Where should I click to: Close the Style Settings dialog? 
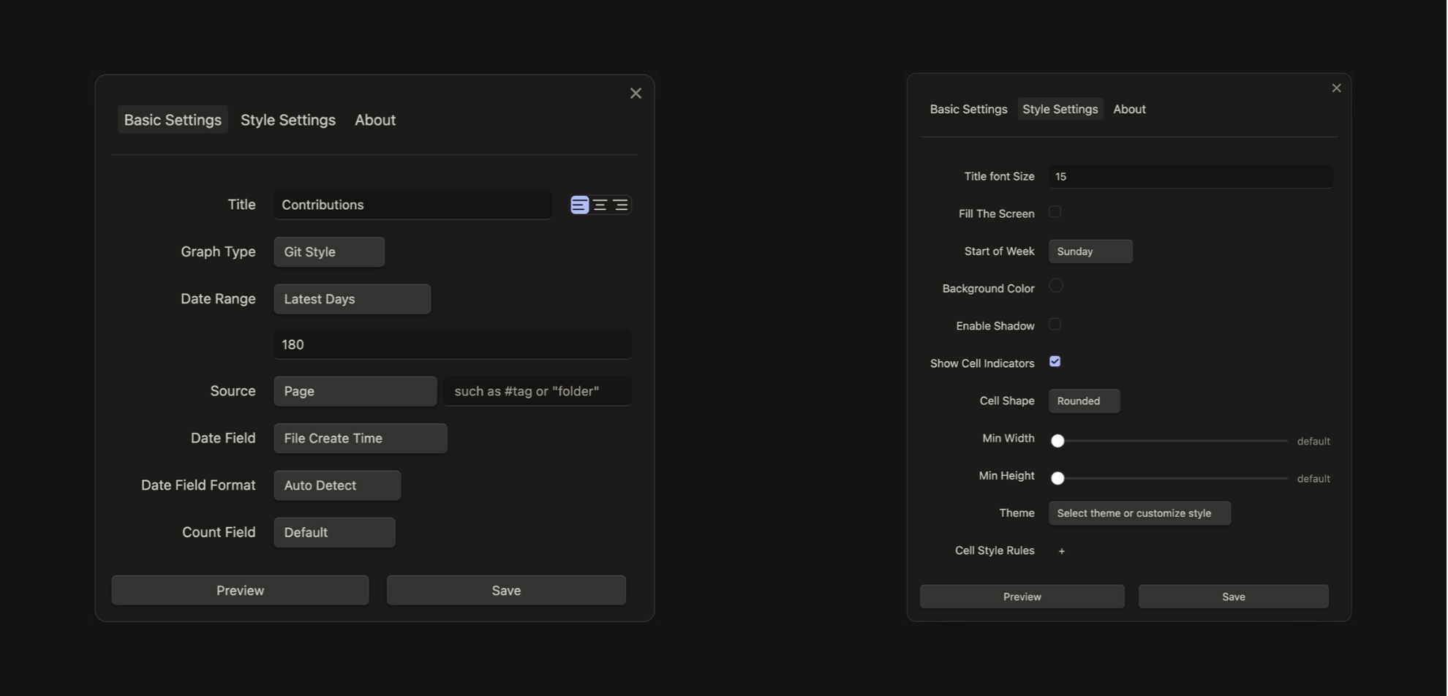[1336, 88]
